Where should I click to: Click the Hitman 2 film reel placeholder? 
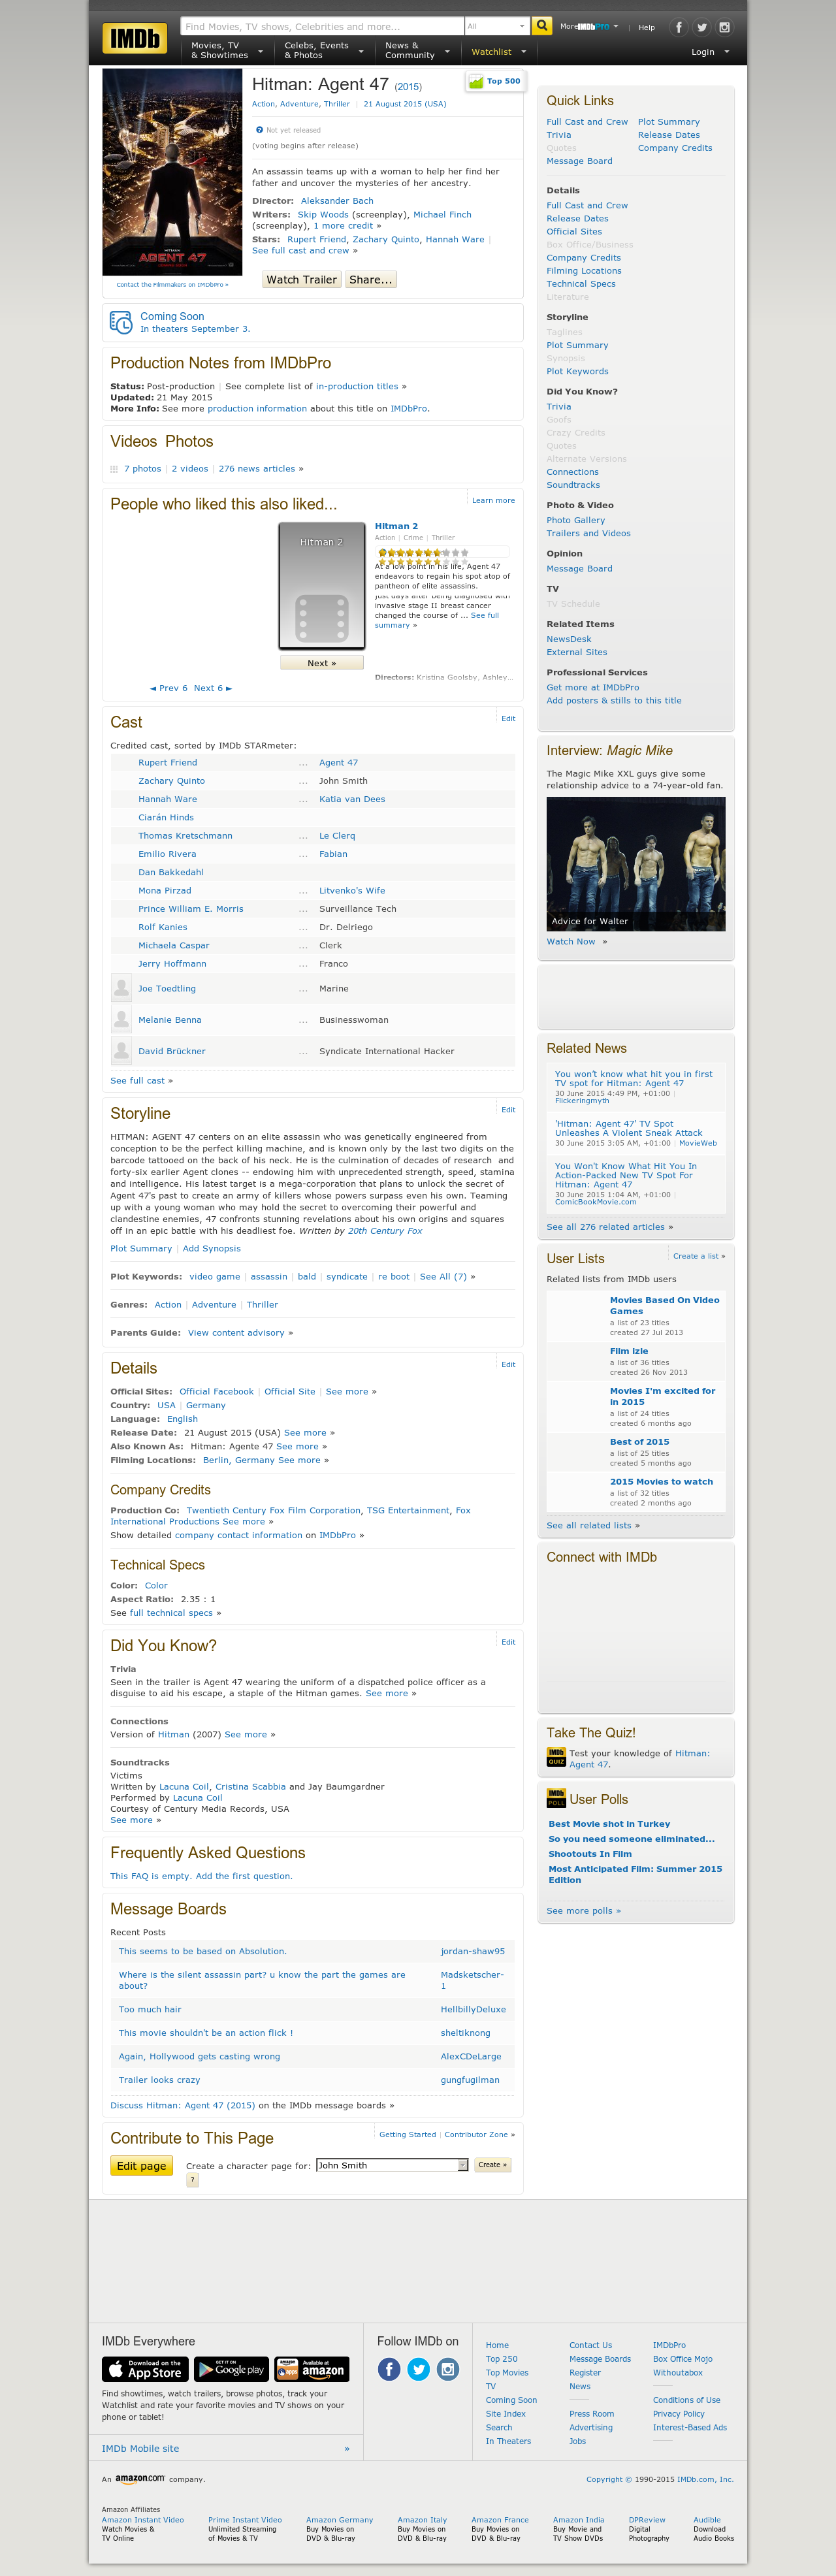[321, 586]
